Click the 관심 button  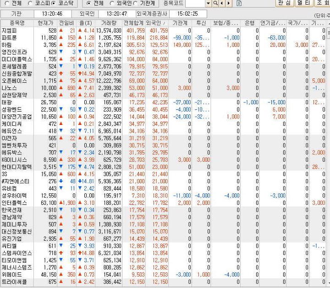(x=285, y=3)
